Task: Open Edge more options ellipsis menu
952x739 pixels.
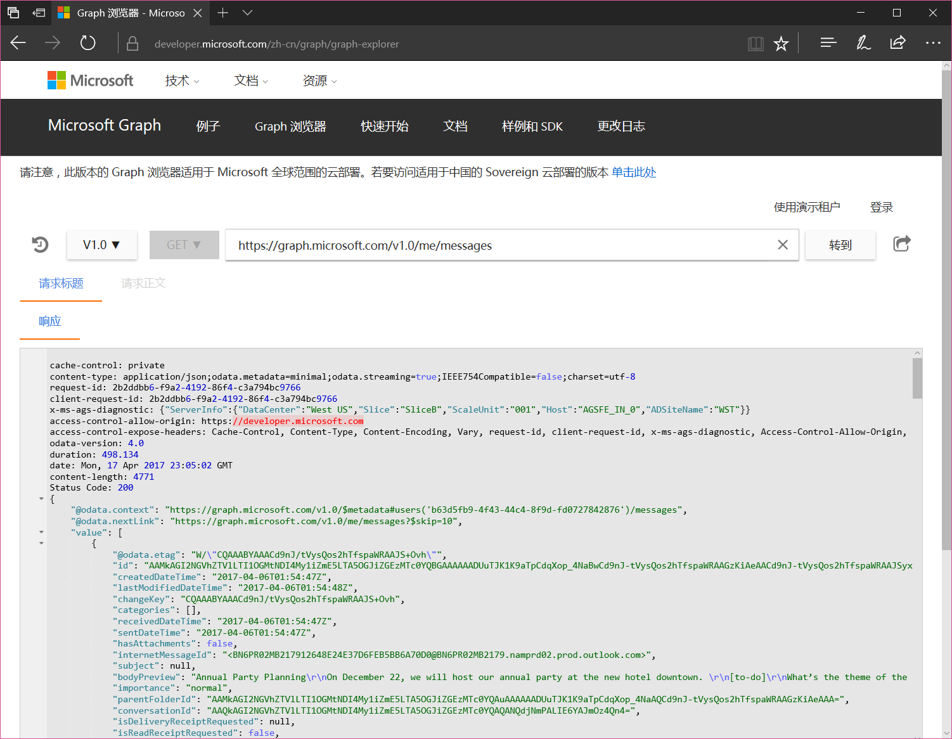Action: click(933, 44)
